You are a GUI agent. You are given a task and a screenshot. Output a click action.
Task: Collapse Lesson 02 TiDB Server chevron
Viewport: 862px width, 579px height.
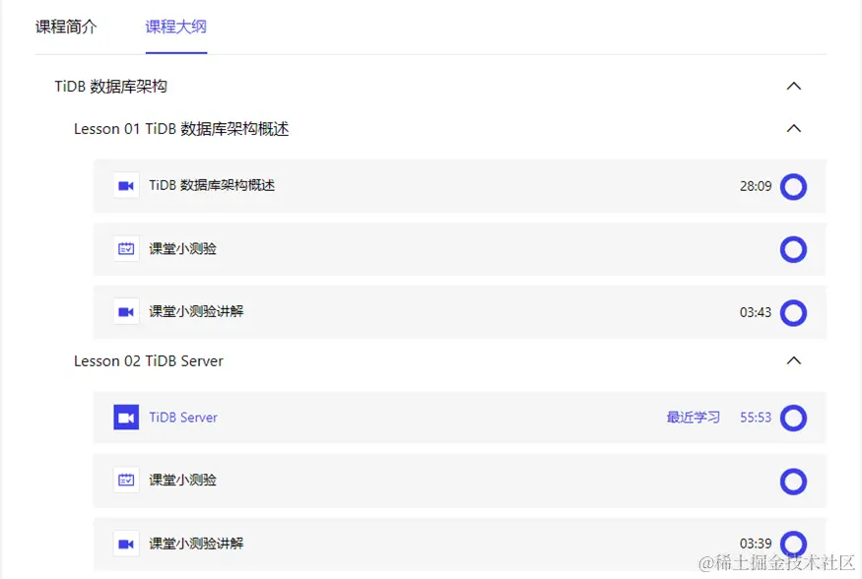(794, 361)
